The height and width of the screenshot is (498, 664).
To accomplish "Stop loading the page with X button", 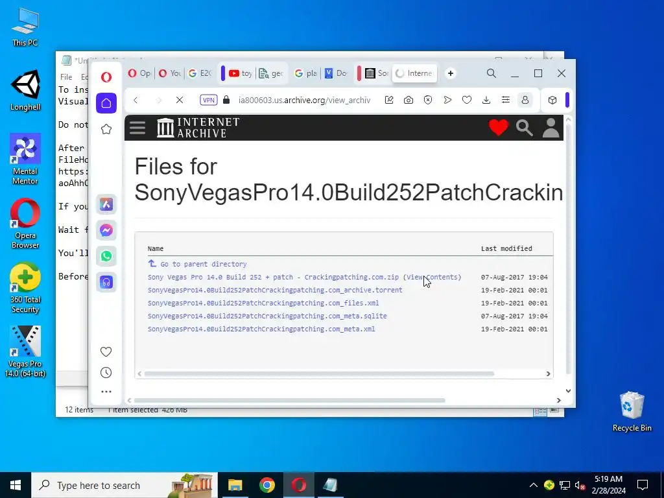I will pyautogui.click(x=180, y=100).
